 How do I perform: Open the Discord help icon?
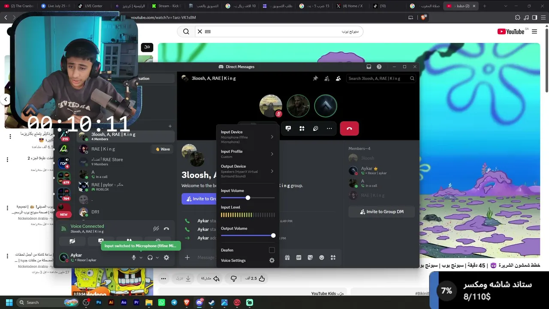[379, 67]
